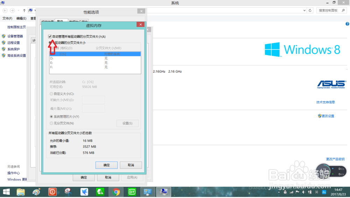Switch the 英 input language indicator
The height and width of the screenshot is (198, 350).
click(316, 192)
